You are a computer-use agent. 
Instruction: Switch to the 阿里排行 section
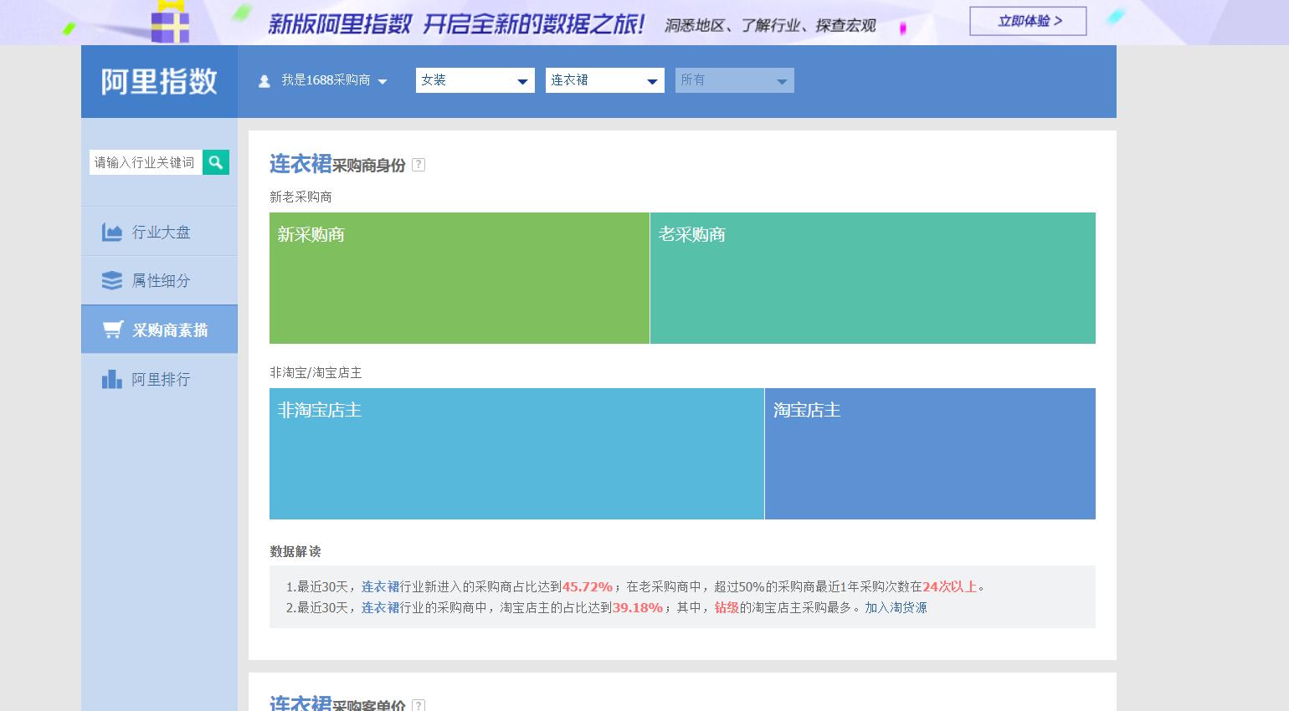(x=159, y=378)
